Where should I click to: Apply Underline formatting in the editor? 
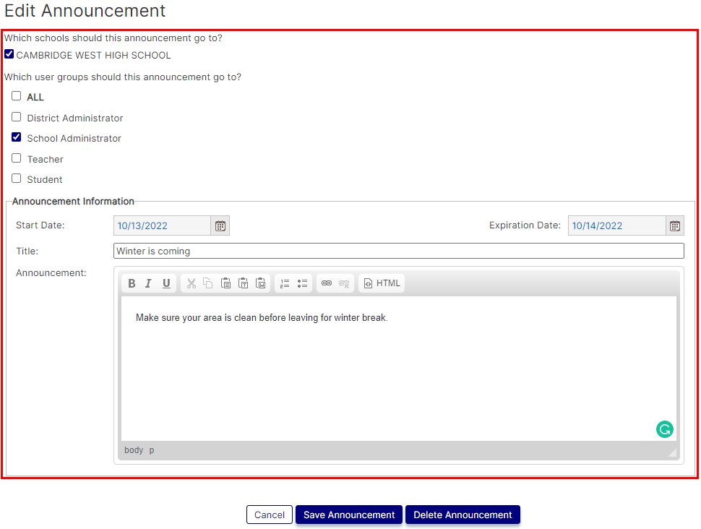point(165,283)
